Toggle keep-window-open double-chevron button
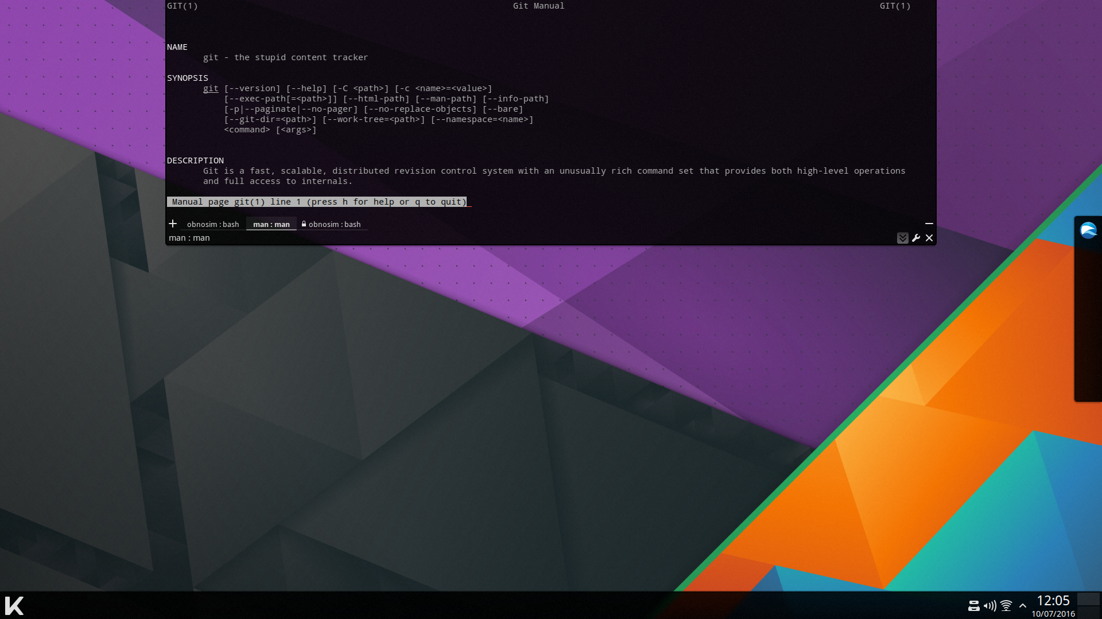The width and height of the screenshot is (1102, 619). pos(903,238)
